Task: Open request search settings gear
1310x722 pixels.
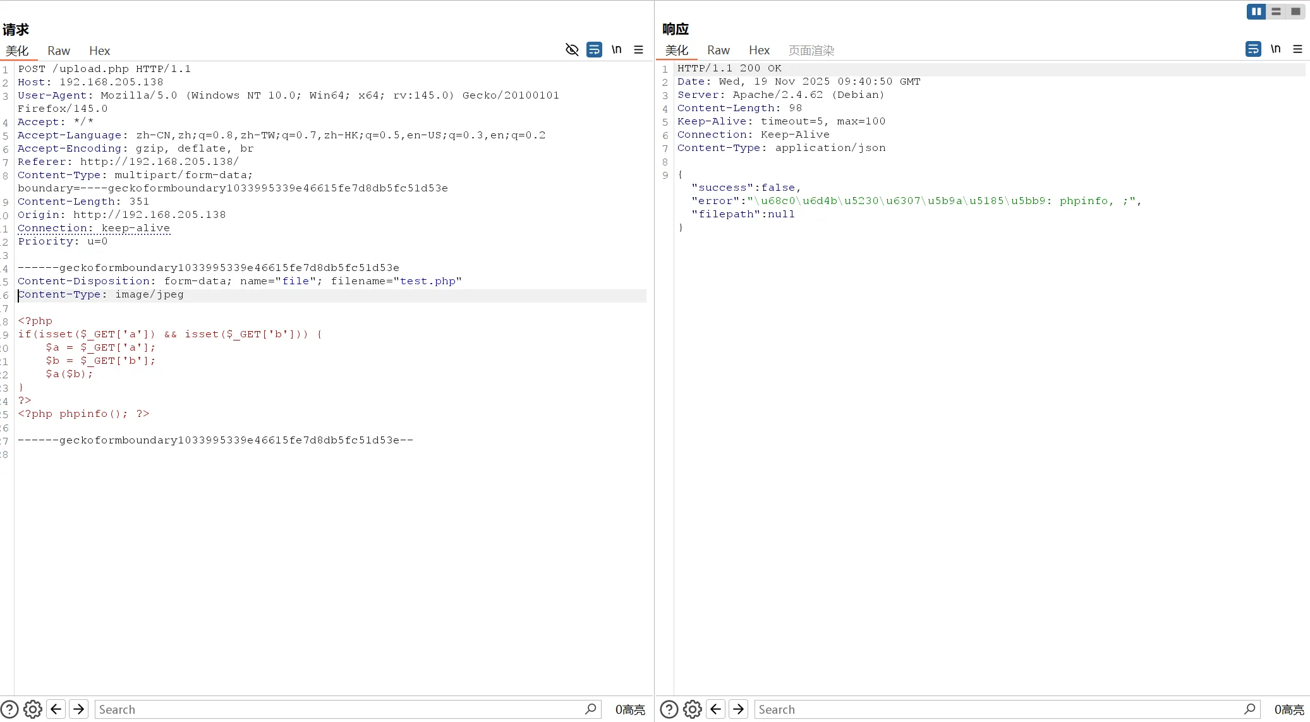Action: 33,709
